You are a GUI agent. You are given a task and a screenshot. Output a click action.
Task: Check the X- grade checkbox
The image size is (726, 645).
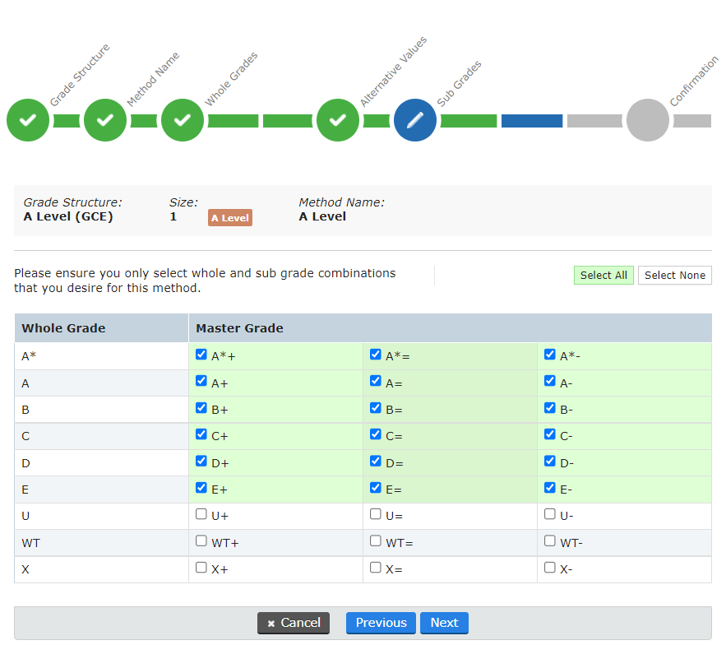pyautogui.click(x=549, y=567)
